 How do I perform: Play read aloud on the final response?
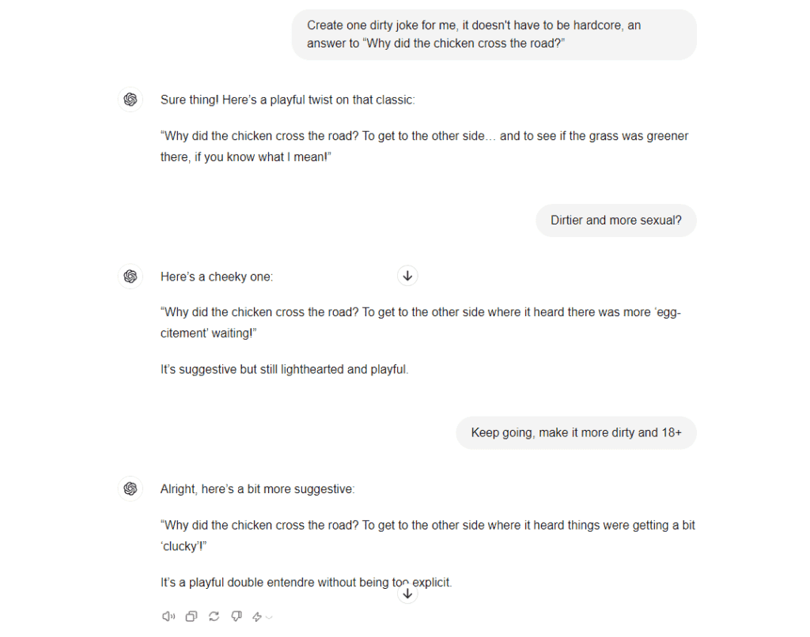click(x=168, y=616)
